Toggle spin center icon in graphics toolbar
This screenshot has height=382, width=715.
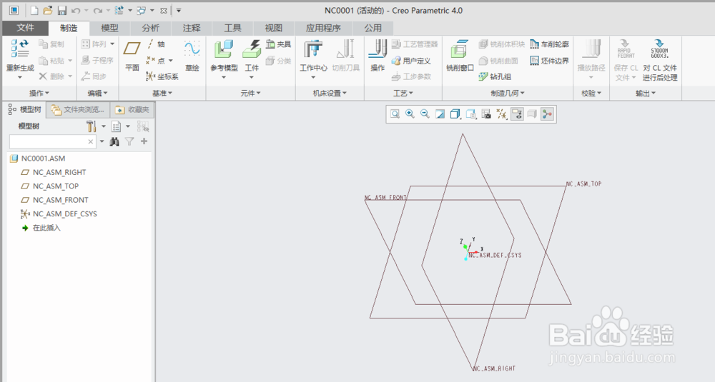(547, 114)
